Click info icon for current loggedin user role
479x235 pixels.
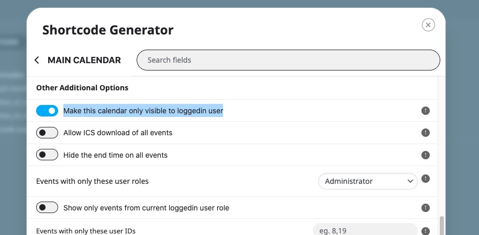[x=426, y=208]
